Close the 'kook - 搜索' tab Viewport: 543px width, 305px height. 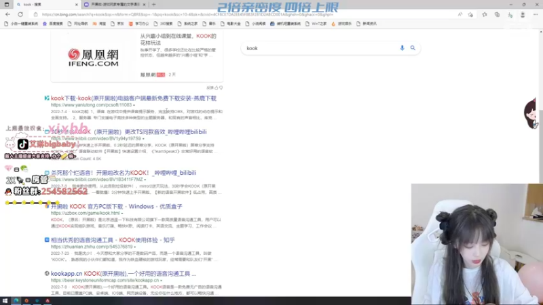[x=77, y=5]
